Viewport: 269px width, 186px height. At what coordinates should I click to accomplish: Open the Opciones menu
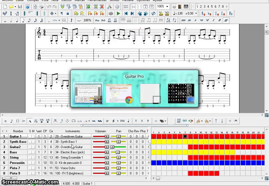pyautogui.click(x=143, y=1)
